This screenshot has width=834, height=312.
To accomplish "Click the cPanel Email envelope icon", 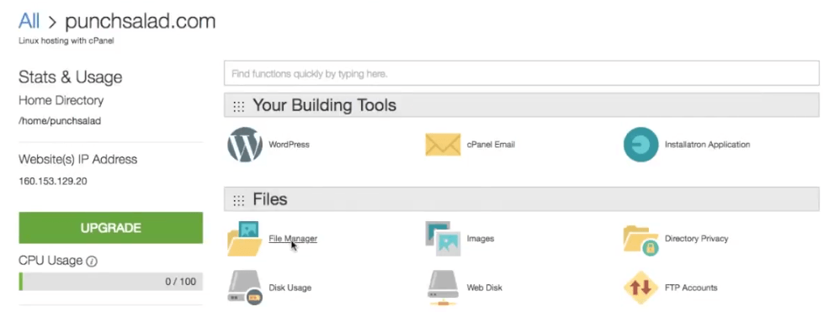I will pyautogui.click(x=443, y=145).
